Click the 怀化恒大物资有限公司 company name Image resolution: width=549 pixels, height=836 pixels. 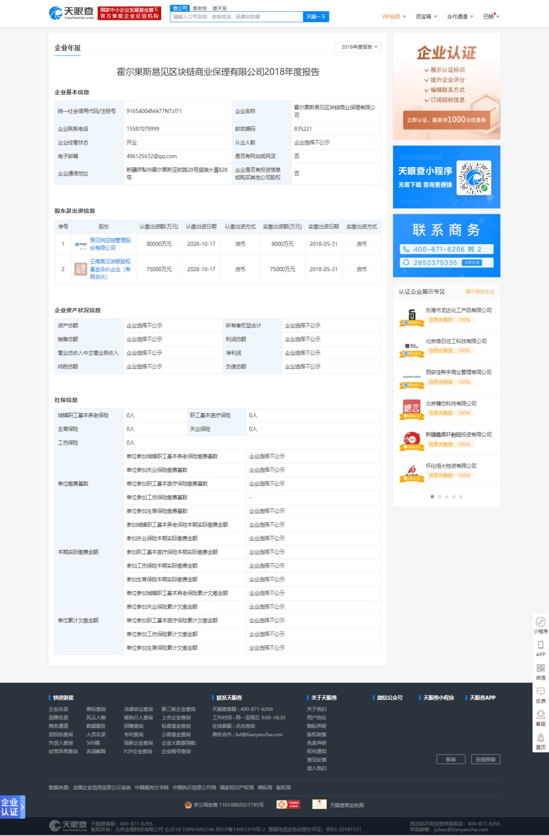pos(451,466)
